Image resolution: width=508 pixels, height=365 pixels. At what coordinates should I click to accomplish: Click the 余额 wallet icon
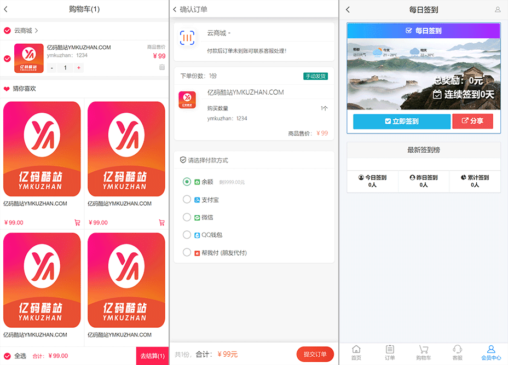click(x=197, y=182)
